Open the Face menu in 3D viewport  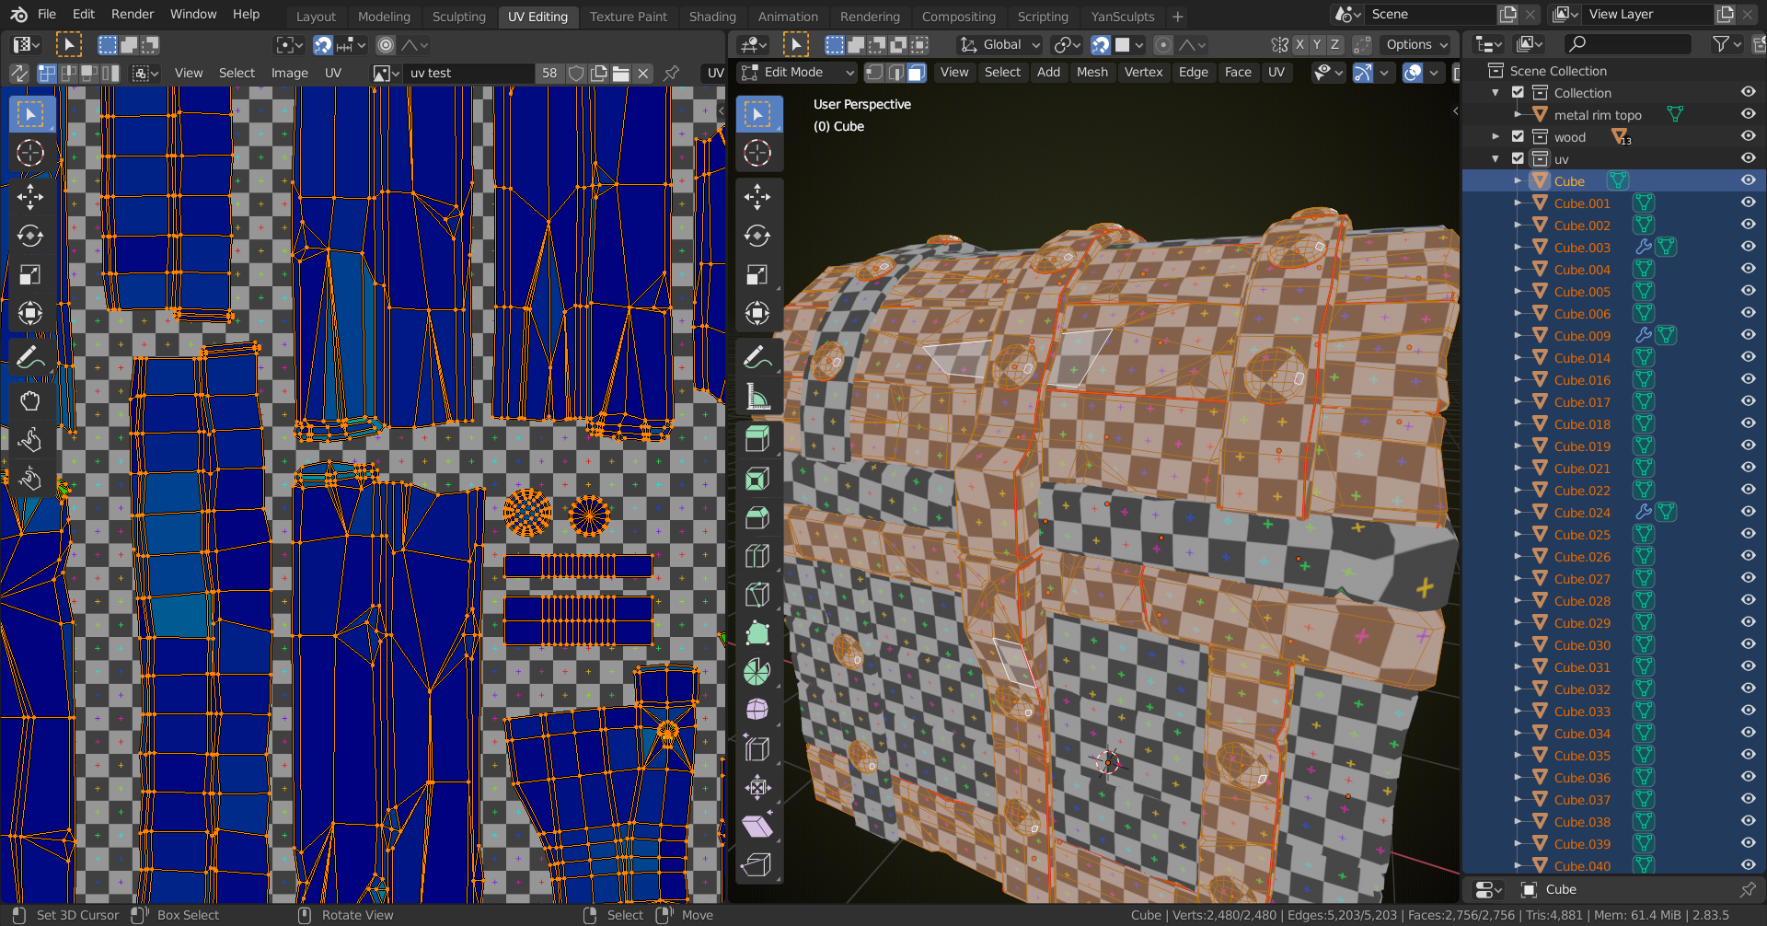pyautogui.click(x=1237, y=72)
